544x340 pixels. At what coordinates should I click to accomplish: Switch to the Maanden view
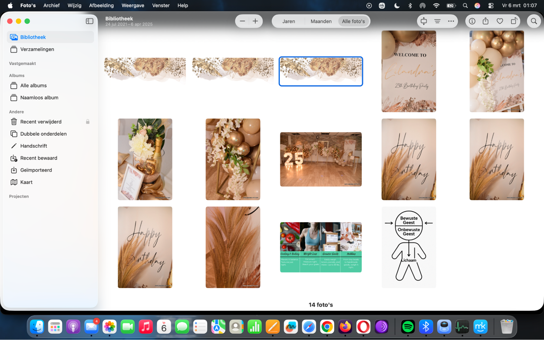[x=321, y=21]
